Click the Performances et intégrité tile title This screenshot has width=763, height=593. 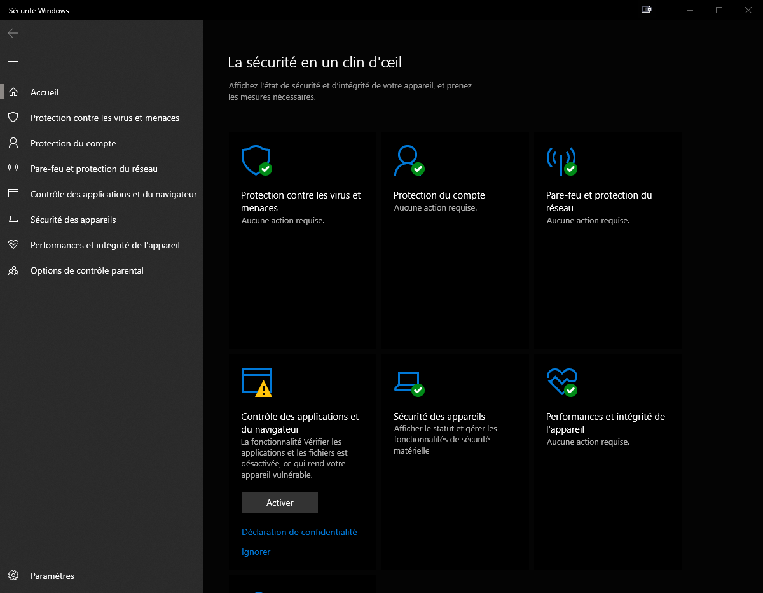[605, 423]
